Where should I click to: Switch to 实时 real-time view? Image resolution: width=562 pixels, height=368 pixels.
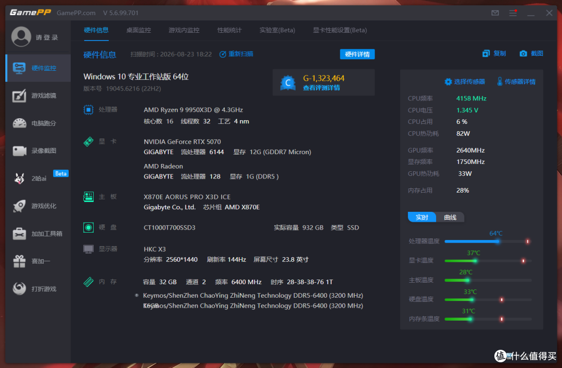pos(422,218)
